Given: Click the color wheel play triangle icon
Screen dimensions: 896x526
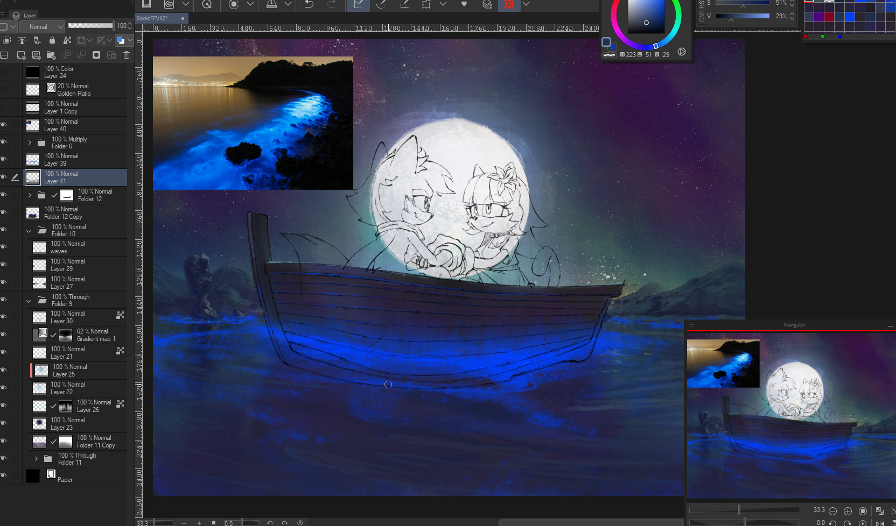Looking at the screenshot, I should click(682, 52).
